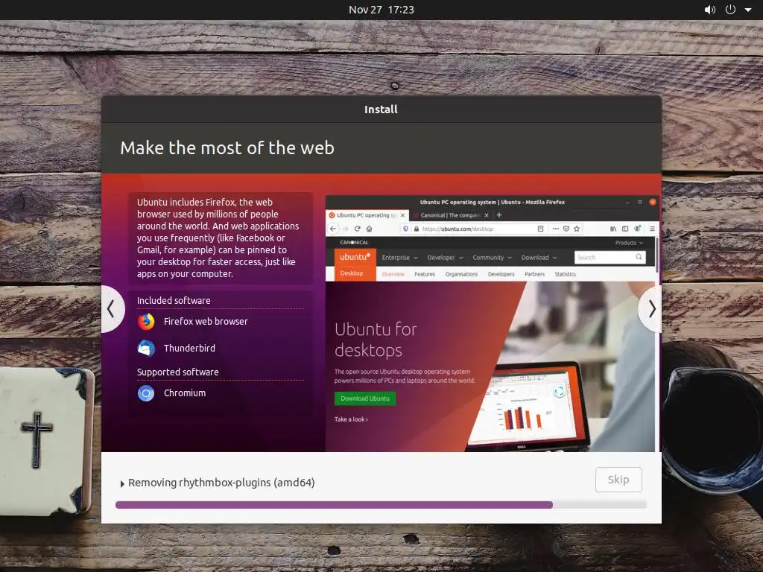
Task: Click the CANONICAL logo text
Action: point(354,243)
